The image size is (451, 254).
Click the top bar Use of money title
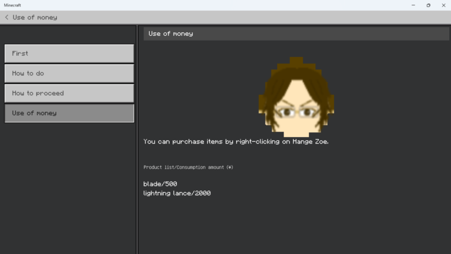[35, 18]
